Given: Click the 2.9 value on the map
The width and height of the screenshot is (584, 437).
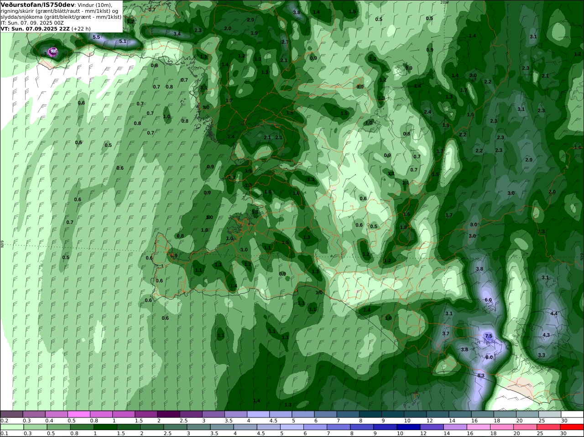Looking at the screenshot, I should 529,160.
